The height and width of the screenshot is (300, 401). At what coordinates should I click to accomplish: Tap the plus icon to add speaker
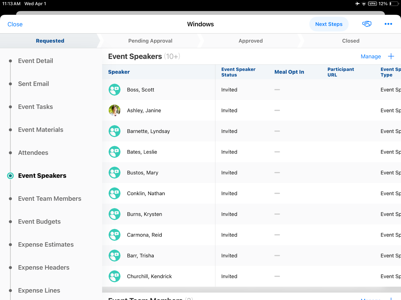[x=391, y=56]
